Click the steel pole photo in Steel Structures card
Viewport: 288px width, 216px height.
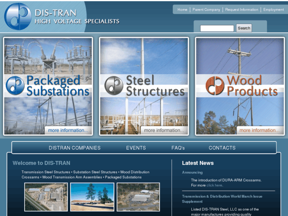point(144,56)
